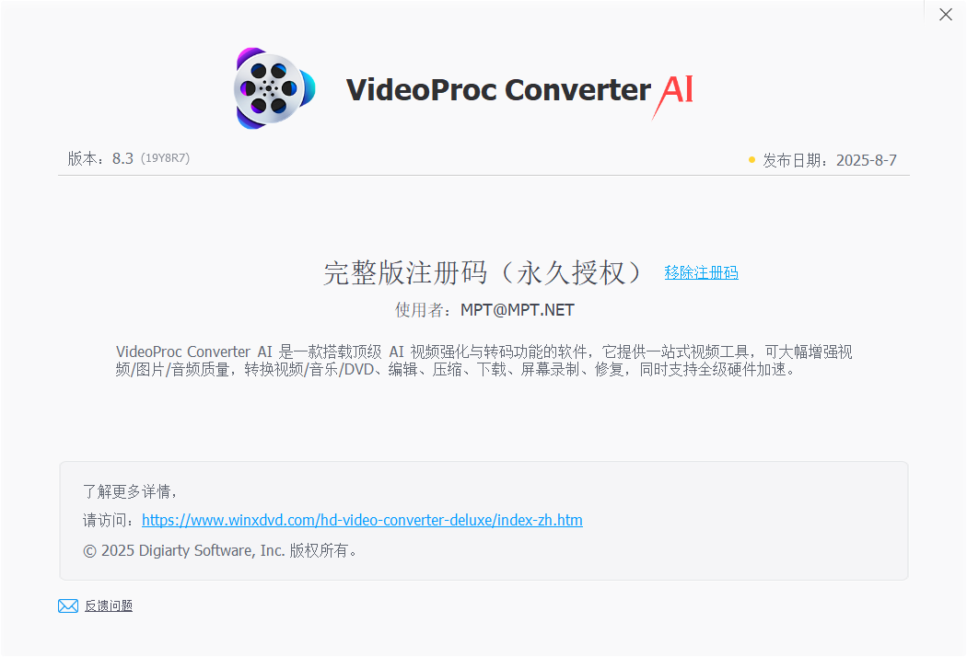Remove the registration code via 移除注册码 link
This screenshot has height=657, width=967.
coord(701,272)
